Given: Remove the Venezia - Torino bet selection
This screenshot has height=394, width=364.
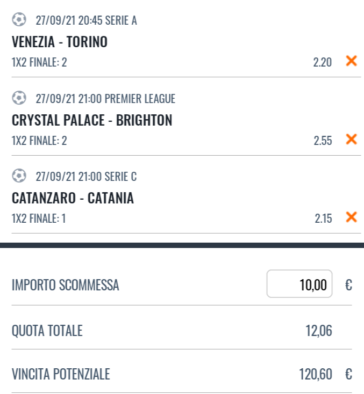Looking at the screenshot, I should [x=351, y=61].
